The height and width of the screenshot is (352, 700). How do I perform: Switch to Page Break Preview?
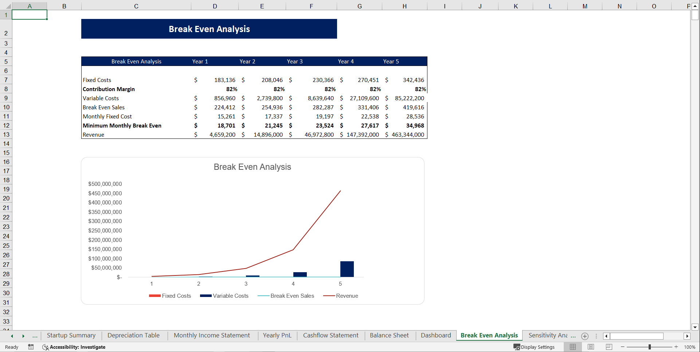tap(609, 347)
